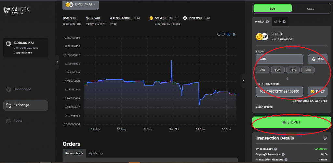Open the DPET / KAI pair dropdown
Image resolution: width=333 pixels, height=163 pixels.
click(81, 4)
